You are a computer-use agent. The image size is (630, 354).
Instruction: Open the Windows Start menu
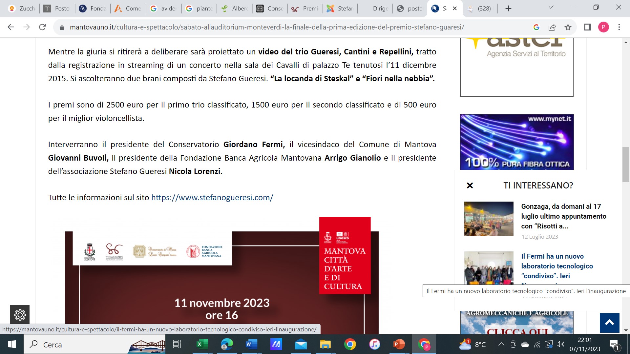pyautogui.click(x=11, y=344)
